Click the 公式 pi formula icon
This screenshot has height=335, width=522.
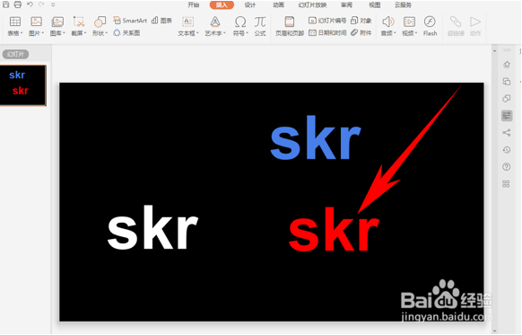click(x=260, y=22)
